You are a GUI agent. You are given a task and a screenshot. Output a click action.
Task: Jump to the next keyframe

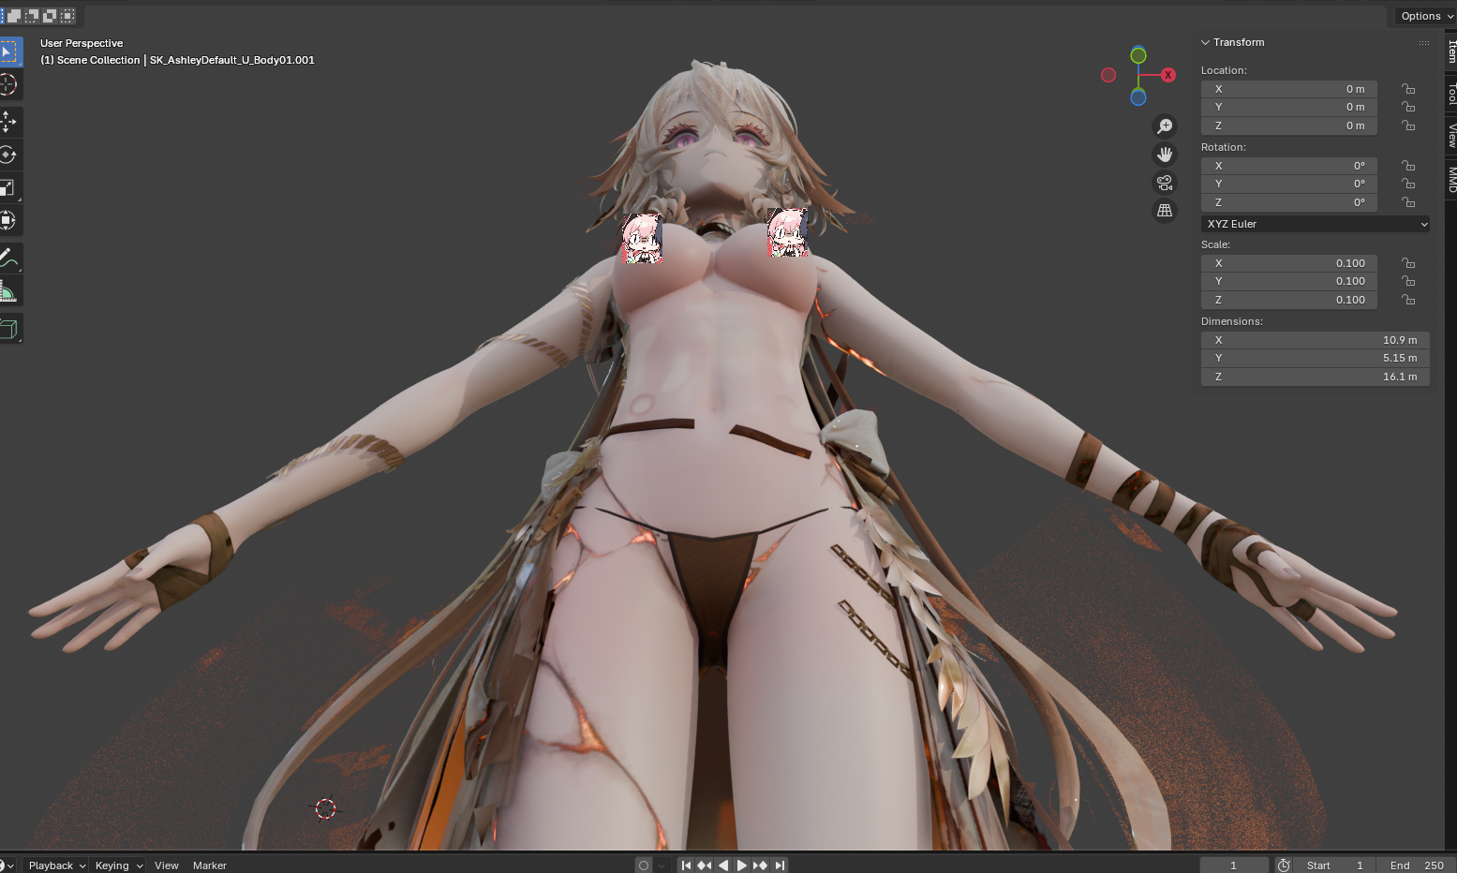click(761, 866)
